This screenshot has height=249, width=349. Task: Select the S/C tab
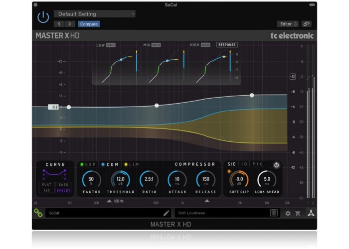[x=231, y=164]
